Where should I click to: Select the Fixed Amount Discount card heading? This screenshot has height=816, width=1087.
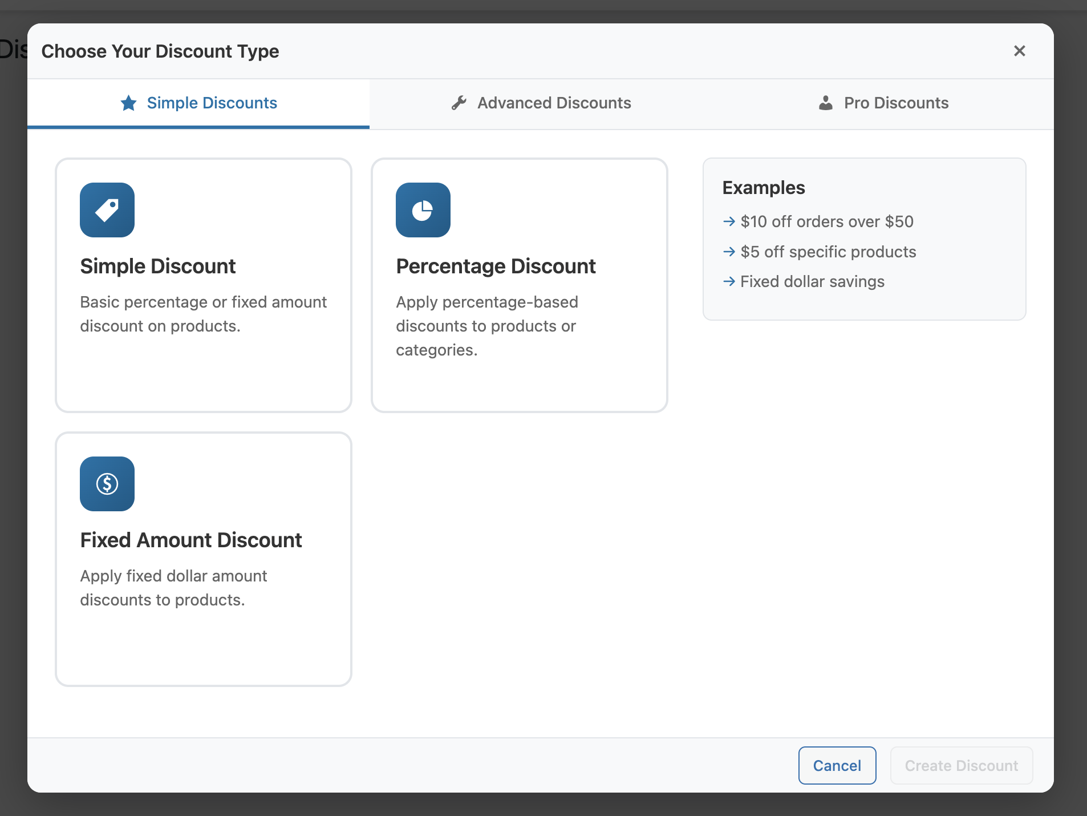(191, 540)
